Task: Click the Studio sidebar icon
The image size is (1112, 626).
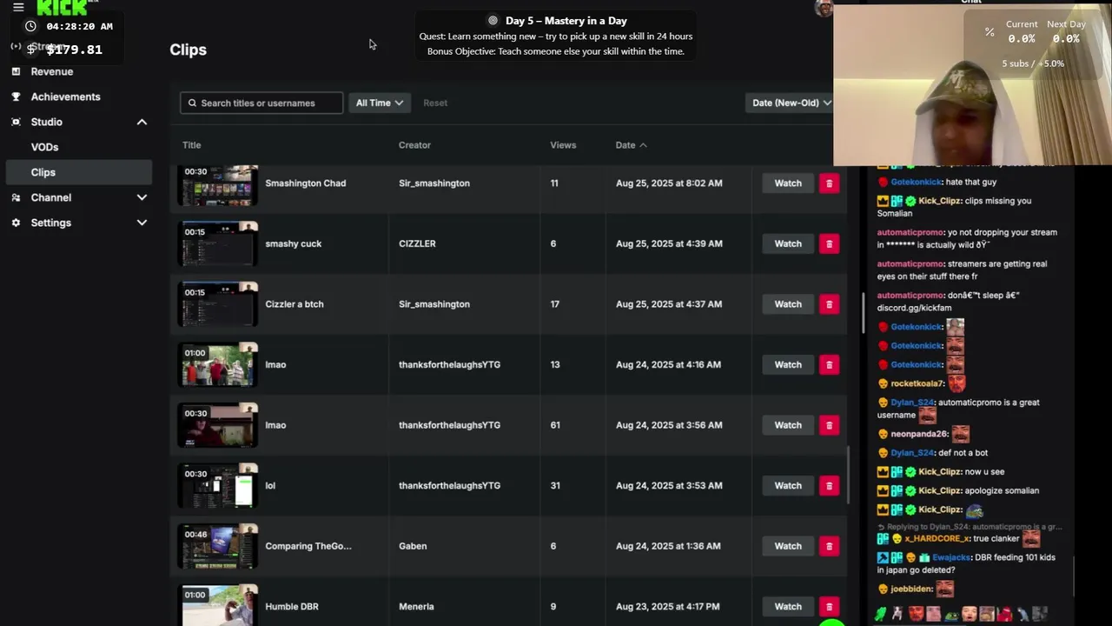Action: [16, 122]
